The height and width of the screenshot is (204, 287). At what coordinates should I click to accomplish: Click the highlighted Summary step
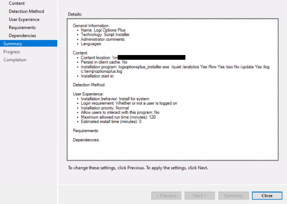tap(29, 44)
